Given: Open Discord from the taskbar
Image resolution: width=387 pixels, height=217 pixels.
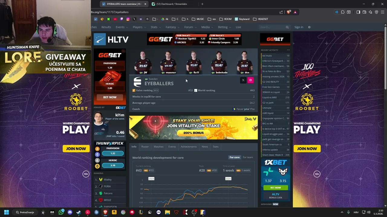Looking at the screenshot, I should tap(70, 212).
